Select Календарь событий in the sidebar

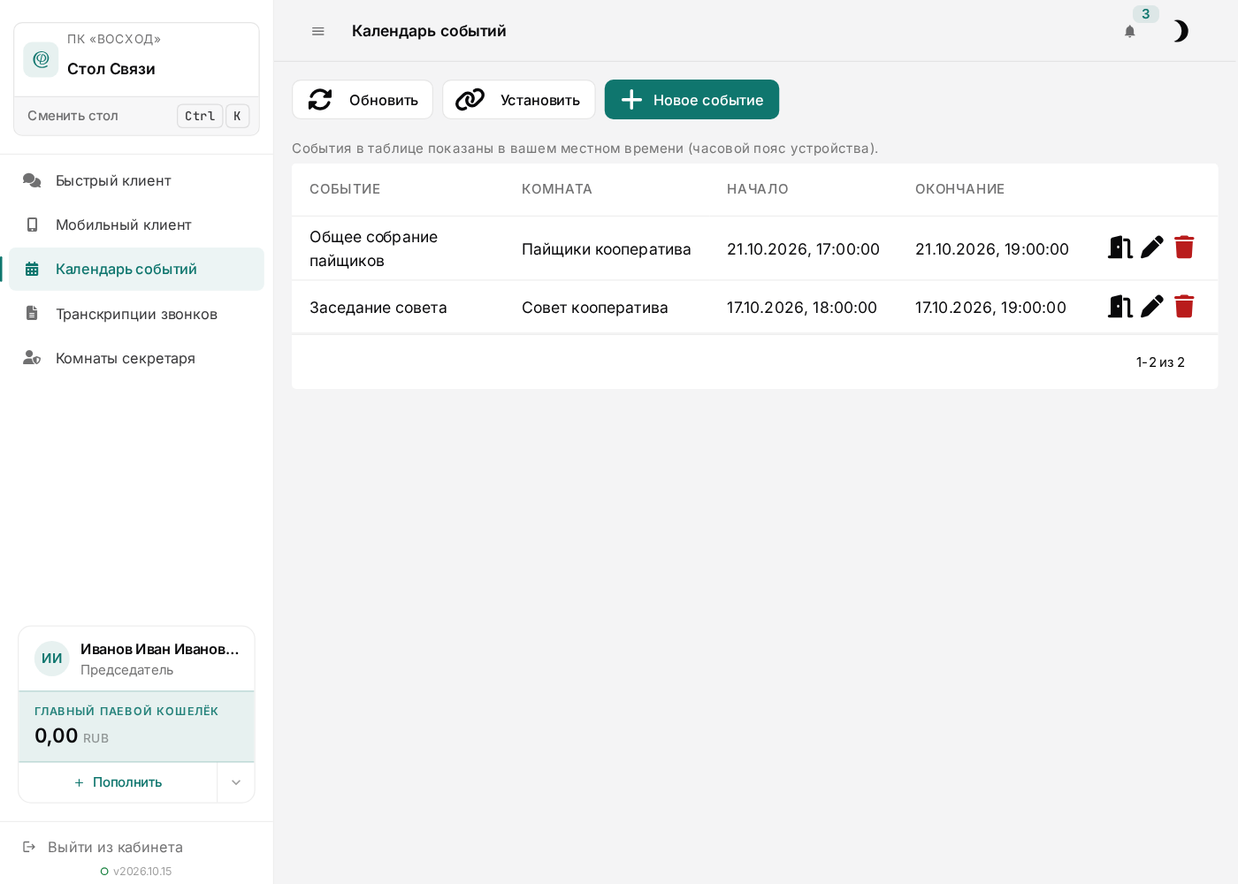click(136, 269)
